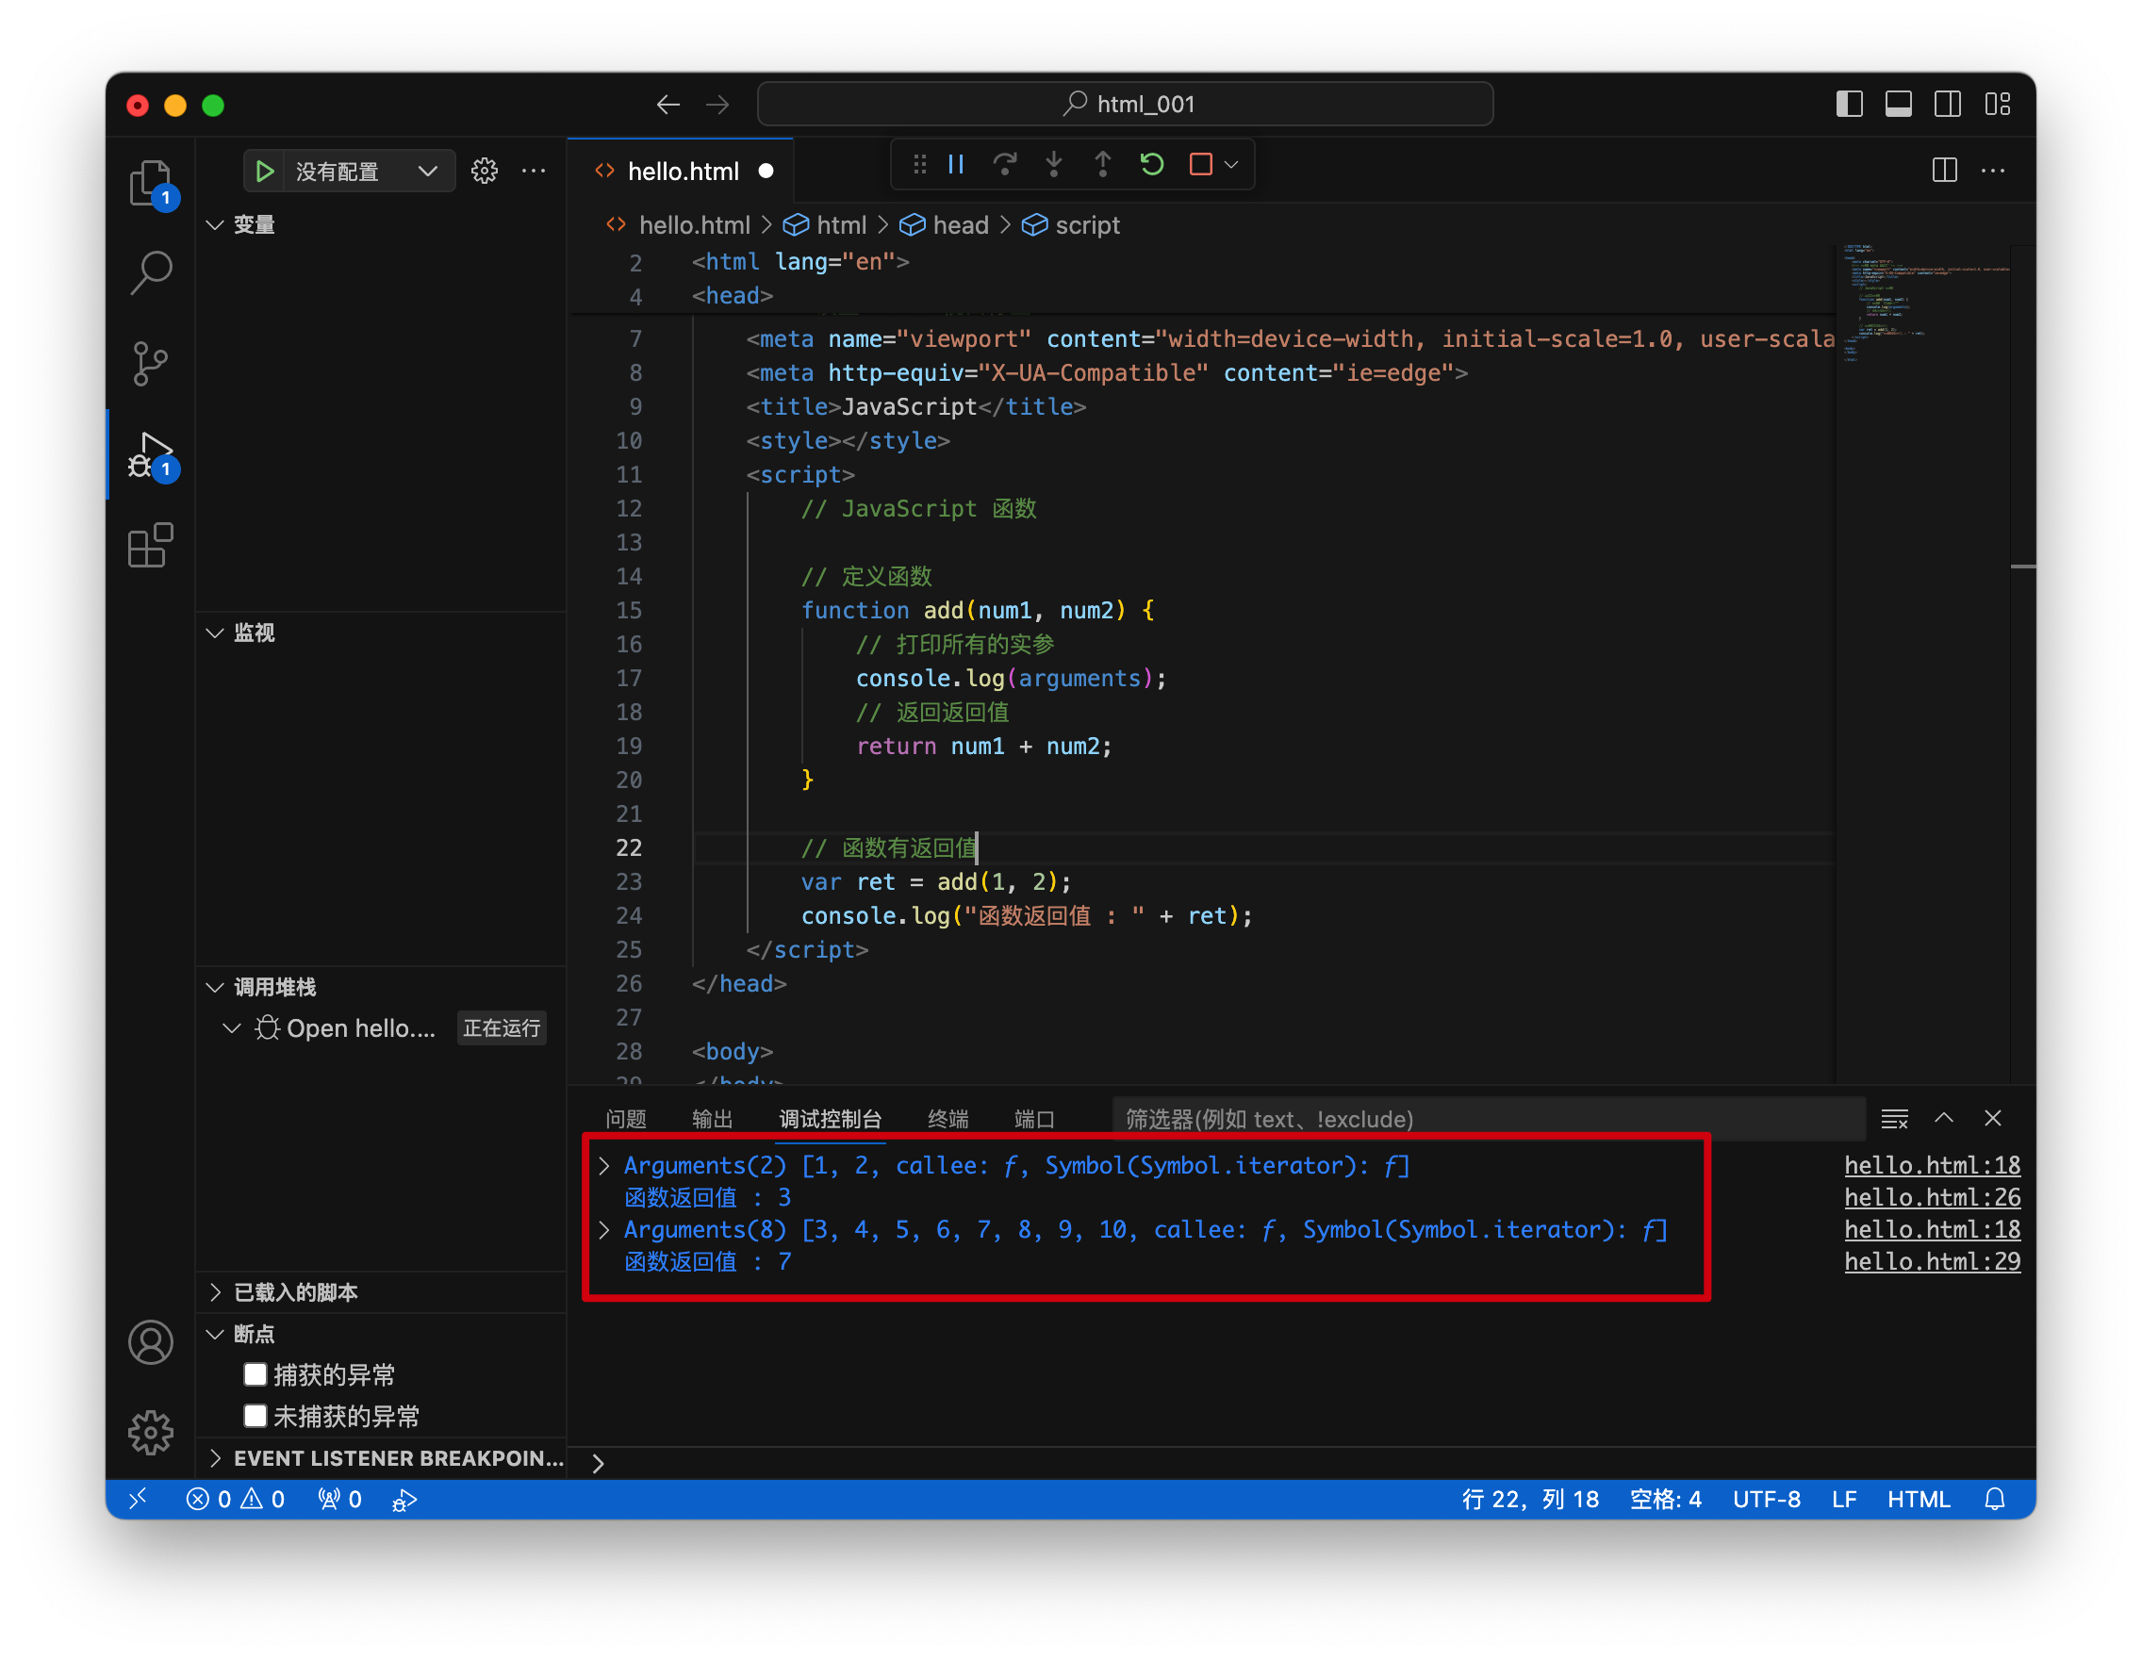Open editor more actions menu
The height and width of the screenshot is (1659, 2142).
pyautogui.click(x=1994, y=171)
